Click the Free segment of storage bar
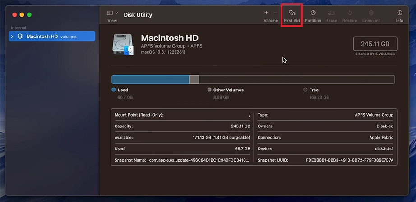Viewport: 416px width, 202px height. coord(296,79)
